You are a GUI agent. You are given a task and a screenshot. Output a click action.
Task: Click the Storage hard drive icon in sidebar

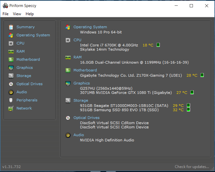(x=11, y=76)
